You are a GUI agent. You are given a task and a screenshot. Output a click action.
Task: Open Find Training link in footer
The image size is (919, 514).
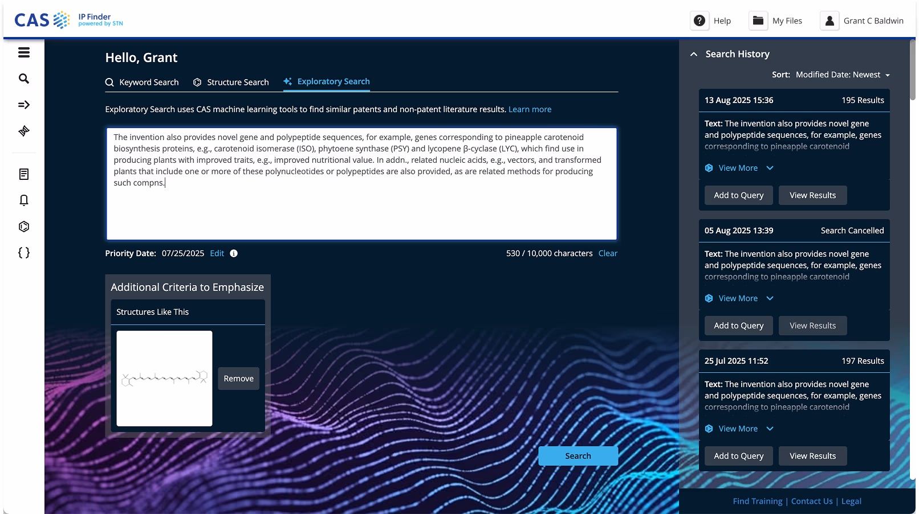pos(758,501)
